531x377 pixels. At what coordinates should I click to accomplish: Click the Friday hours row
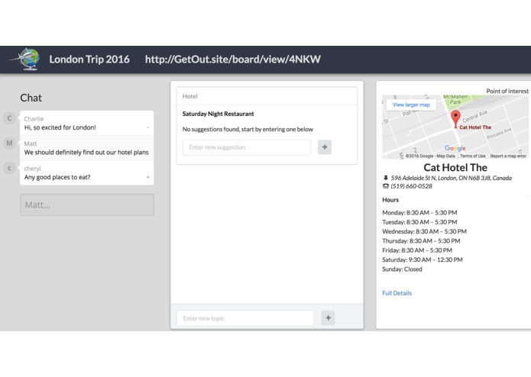[x=417, y=250]
